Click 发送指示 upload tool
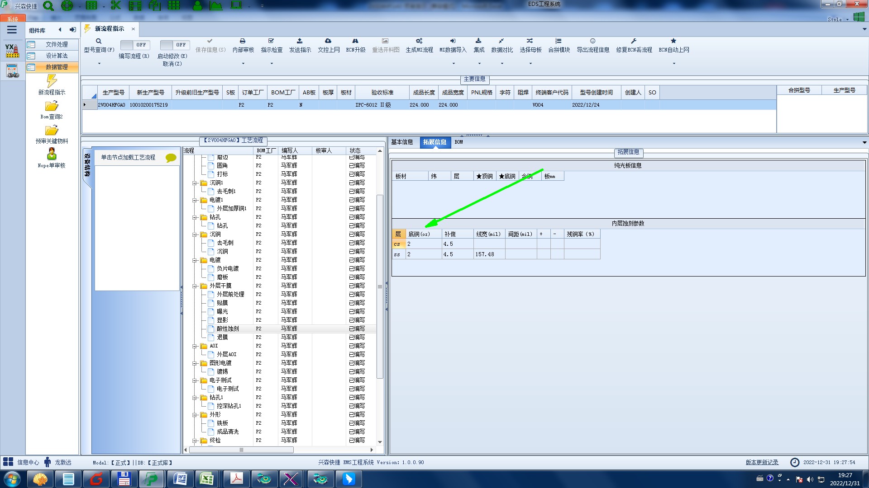Image resolution: width=869 pixels, height=488 pixels. [x=300, y=45]
